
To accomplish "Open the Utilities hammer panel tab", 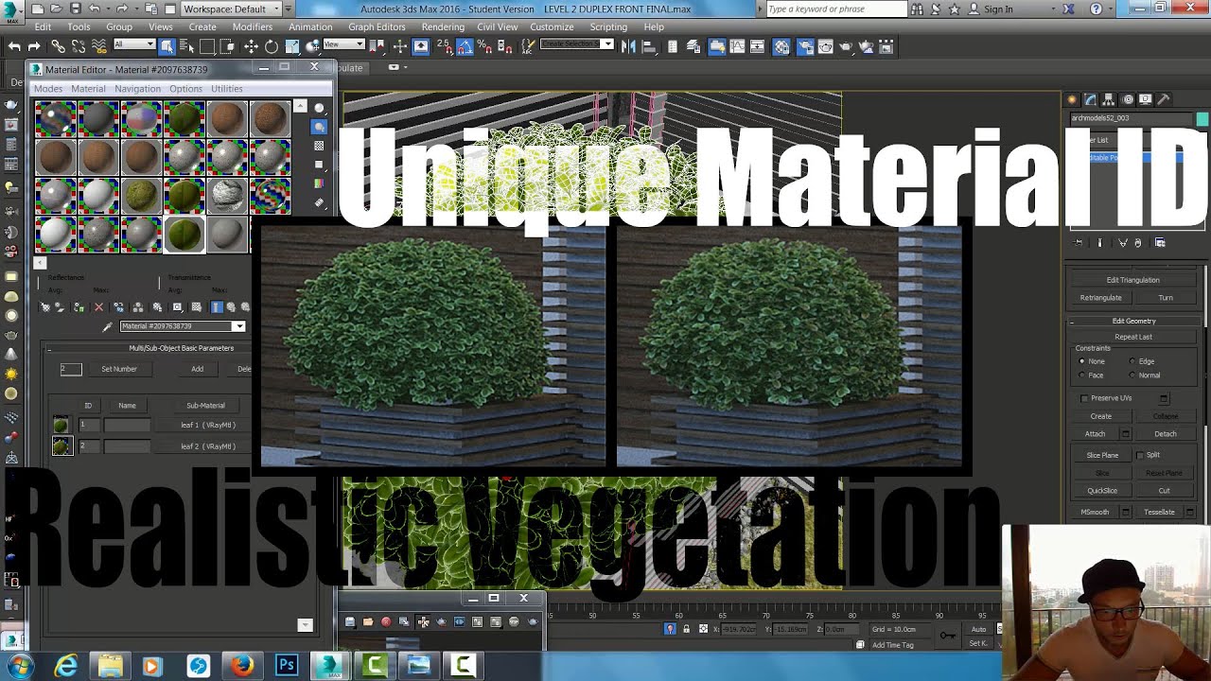I will (x=1163, y=99).
